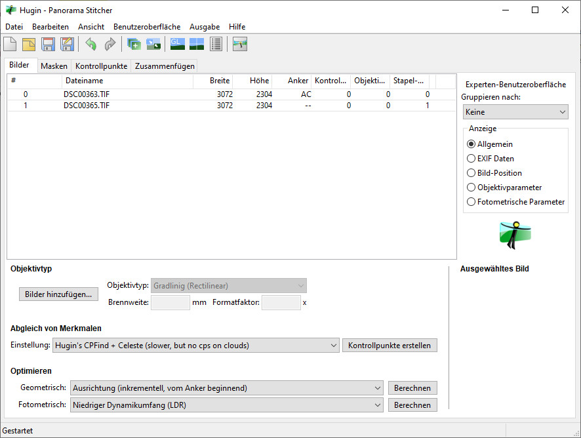Click the Breite column header

click(213, 81)
